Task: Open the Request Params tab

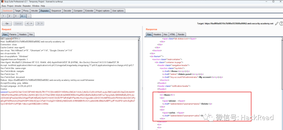Action: coord(13,34)
